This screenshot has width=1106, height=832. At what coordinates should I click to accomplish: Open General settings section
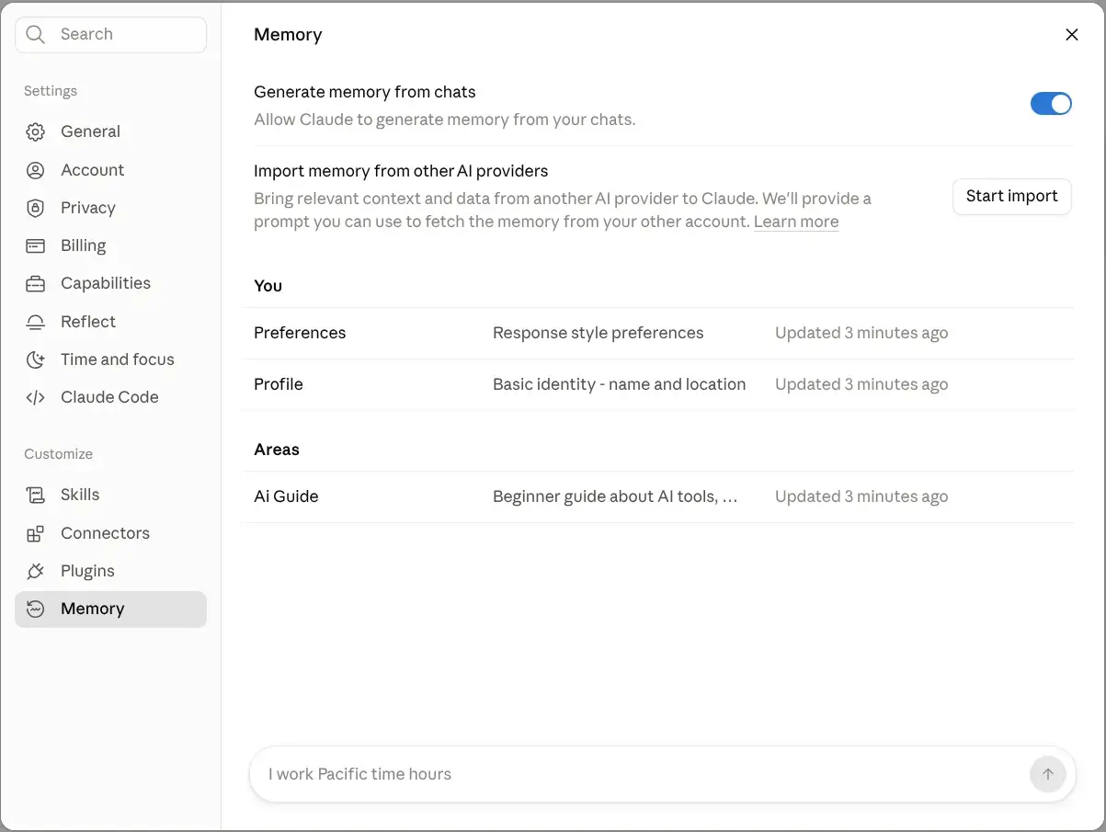coord(110,131)
